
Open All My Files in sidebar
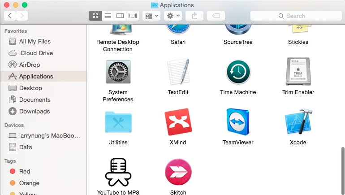pos(43,41)
